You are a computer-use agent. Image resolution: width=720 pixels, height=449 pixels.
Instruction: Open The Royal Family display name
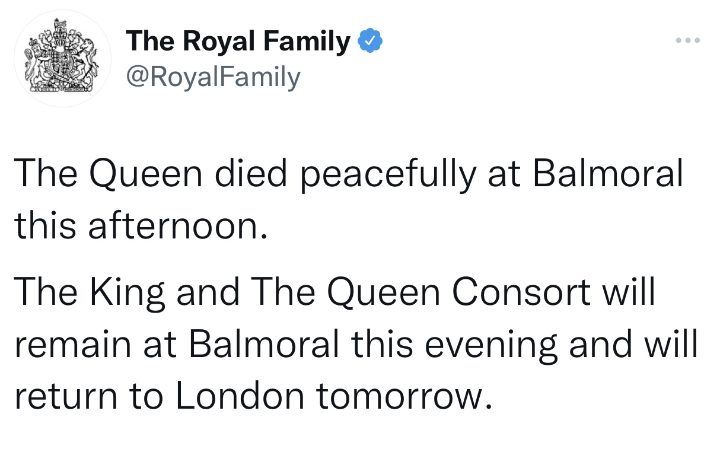click(x=238, y=41)
